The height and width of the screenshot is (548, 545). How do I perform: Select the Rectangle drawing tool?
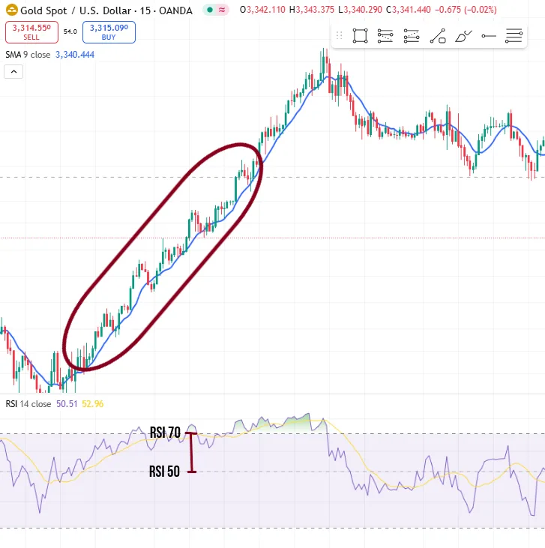click(361, 35)
